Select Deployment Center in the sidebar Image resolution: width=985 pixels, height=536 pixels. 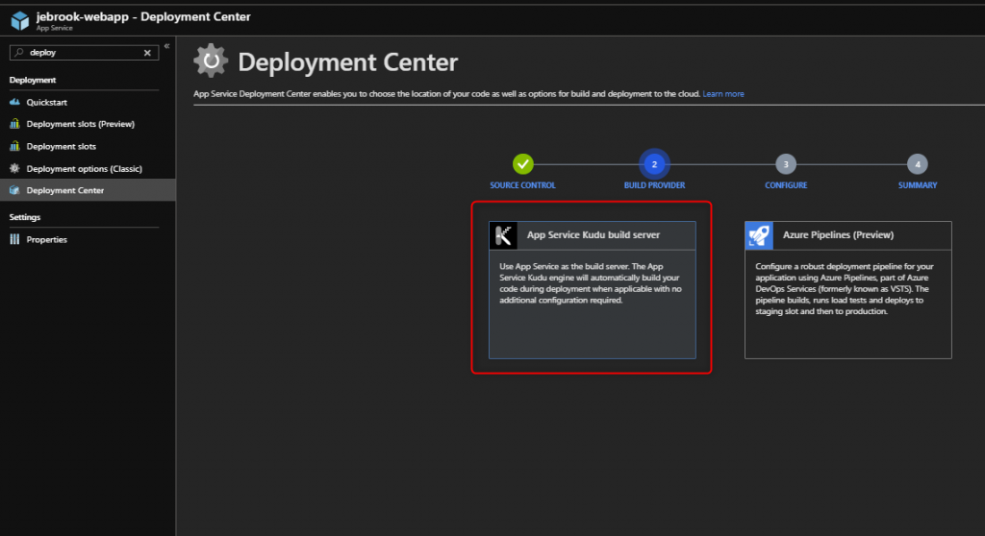click(88, 190)
